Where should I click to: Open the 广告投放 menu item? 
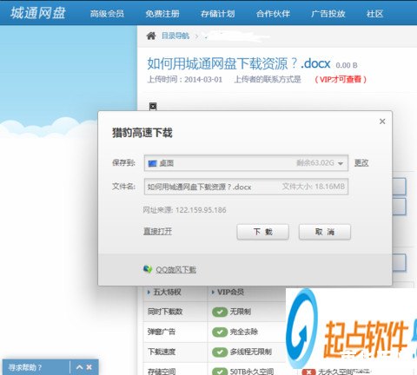tap(328, 14)
